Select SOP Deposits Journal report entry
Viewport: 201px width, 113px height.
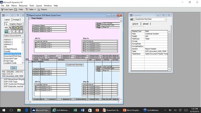[14, 87]
